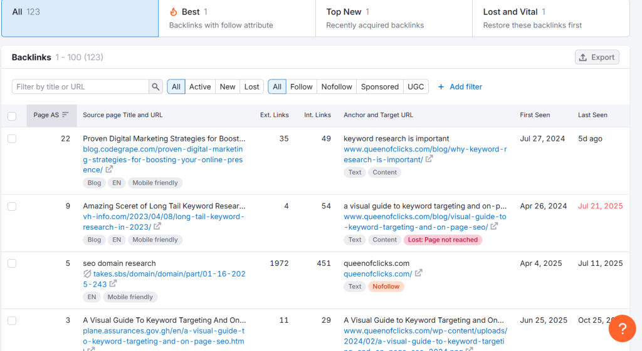Screen dimensions: 642x351
Task: Select the All link-type filter button
Action: point(277,86)
